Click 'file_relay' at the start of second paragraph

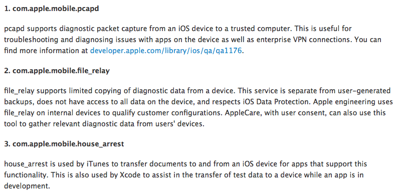coord(19,91)
